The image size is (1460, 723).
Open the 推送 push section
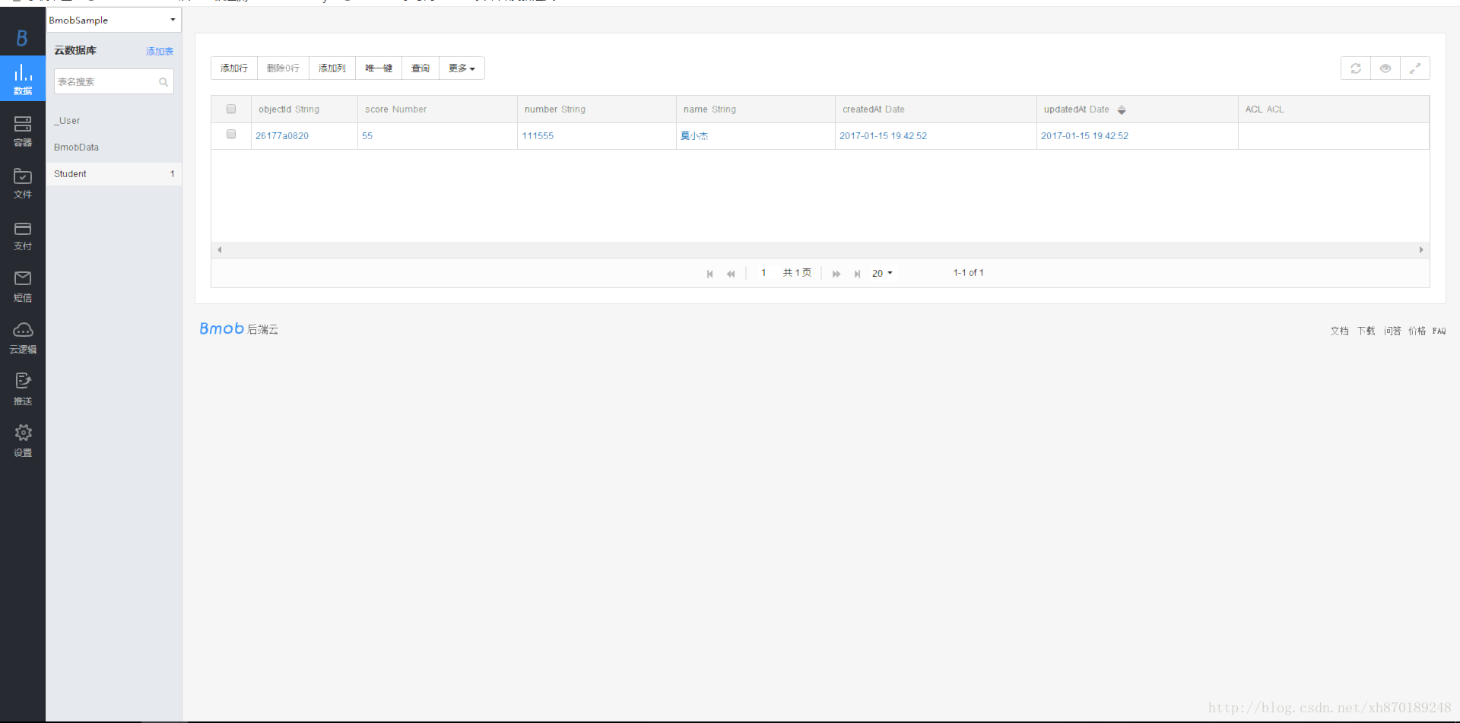pos(23,390)
